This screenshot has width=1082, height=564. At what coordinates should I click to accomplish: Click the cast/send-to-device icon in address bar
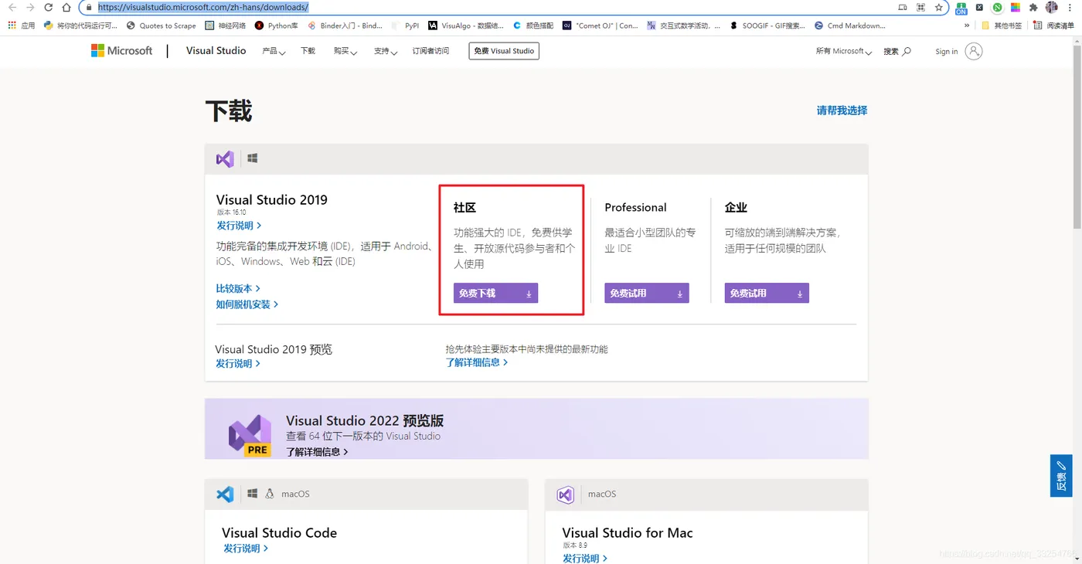point(903,7)
